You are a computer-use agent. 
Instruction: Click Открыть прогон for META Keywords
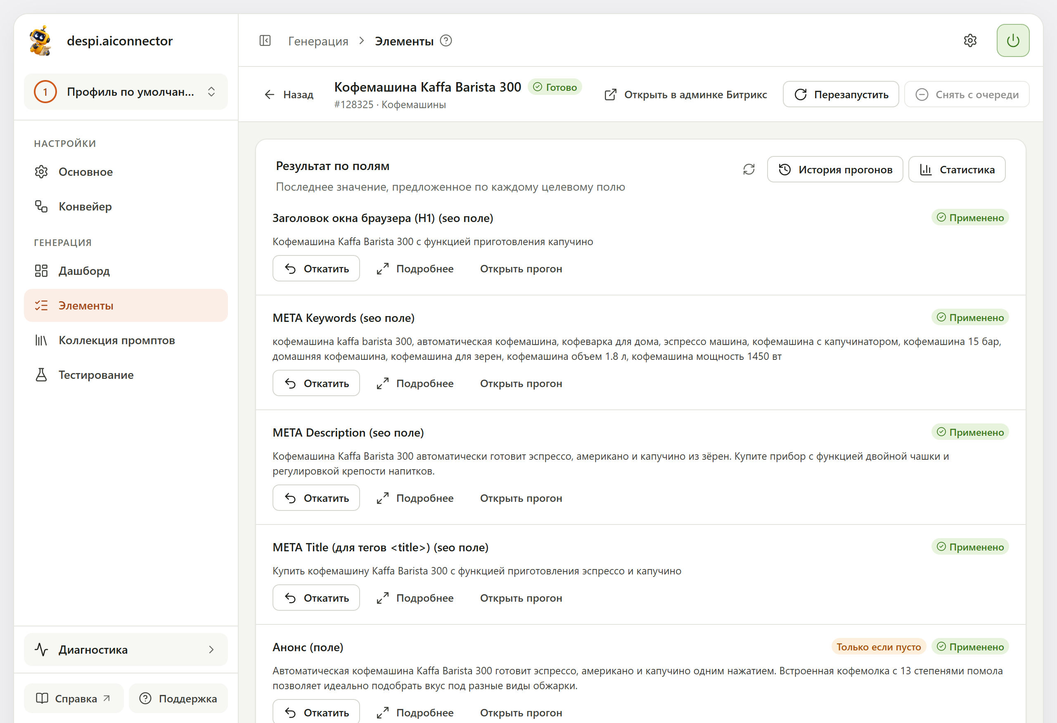pos(521,383)
